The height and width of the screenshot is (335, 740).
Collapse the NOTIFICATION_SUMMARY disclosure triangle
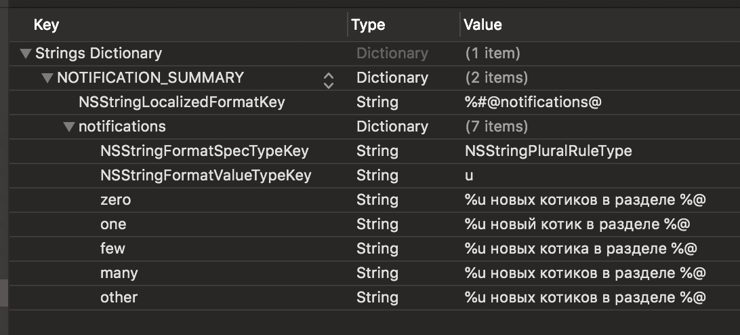[x=47, y=78]
